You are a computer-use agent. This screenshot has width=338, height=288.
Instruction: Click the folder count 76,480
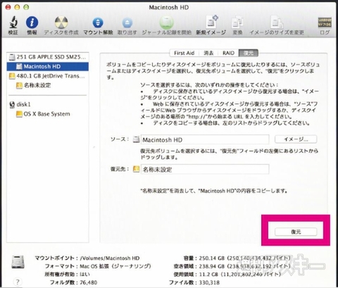pyautogui.click(x=89, y=282)
